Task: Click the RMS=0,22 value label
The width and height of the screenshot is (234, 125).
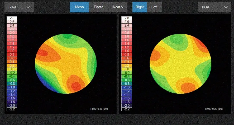Action: (214, 109)
